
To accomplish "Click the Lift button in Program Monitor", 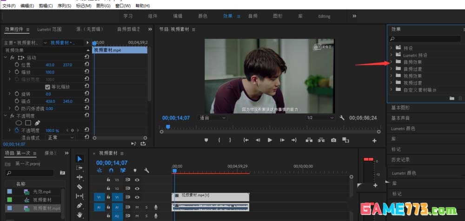I will 309,140.
